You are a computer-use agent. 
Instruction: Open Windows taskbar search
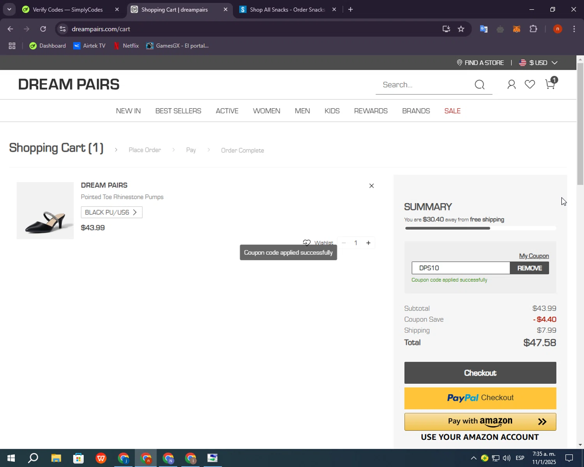(x=33, y=458)
